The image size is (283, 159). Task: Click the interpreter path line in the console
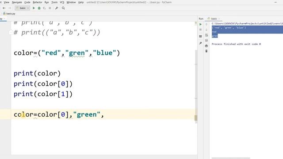247,23
